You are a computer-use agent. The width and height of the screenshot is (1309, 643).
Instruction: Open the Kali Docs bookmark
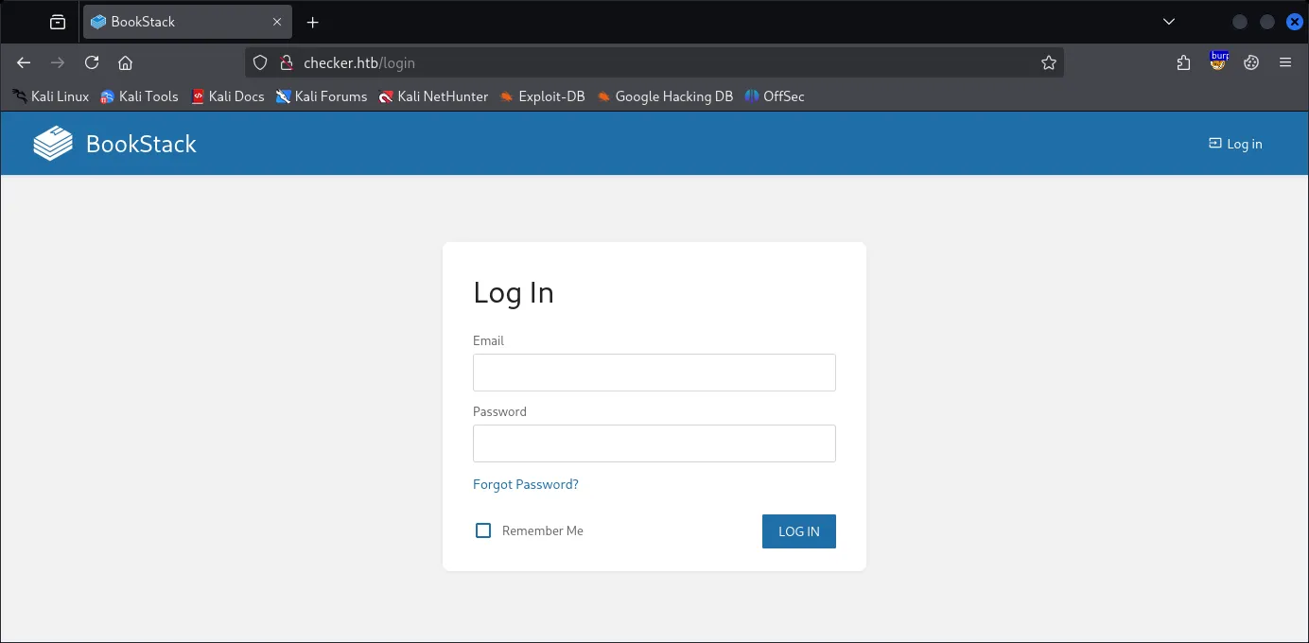228,96
